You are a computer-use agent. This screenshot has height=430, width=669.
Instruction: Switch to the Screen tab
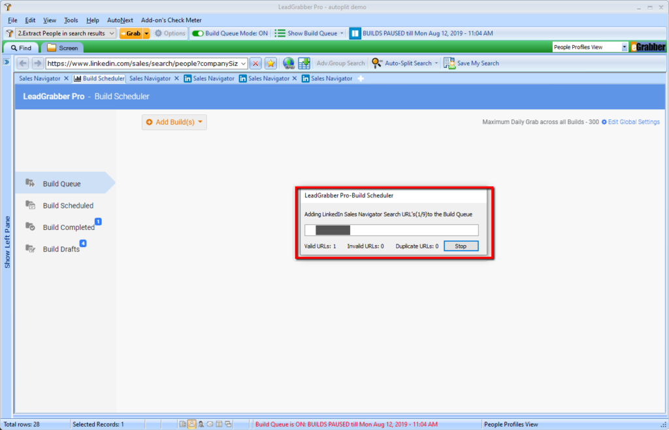coord(63,48)
